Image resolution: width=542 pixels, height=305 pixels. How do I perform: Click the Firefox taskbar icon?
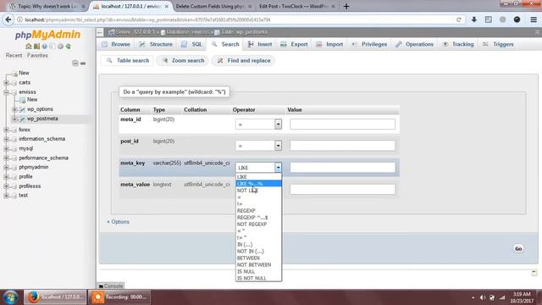click(x=55, y=297)
